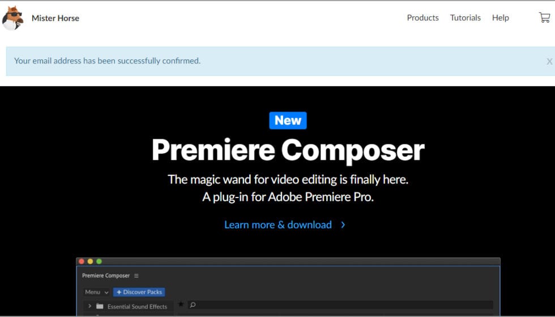555x317 pixels.
Task: Click the Premiere Composer panel hamburger icon
Action: point(136,276)
